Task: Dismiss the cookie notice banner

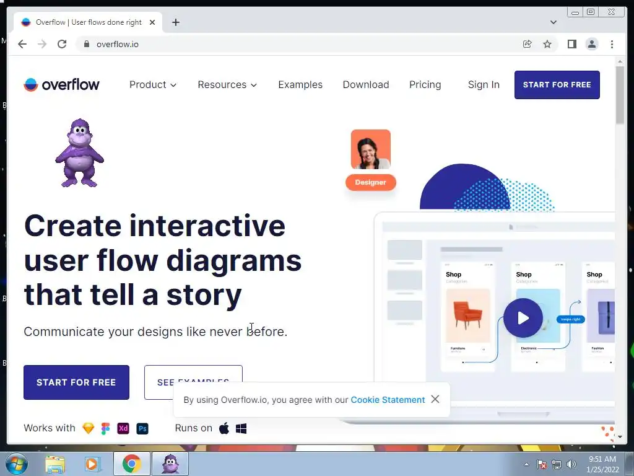Action: tap(435, 399)
